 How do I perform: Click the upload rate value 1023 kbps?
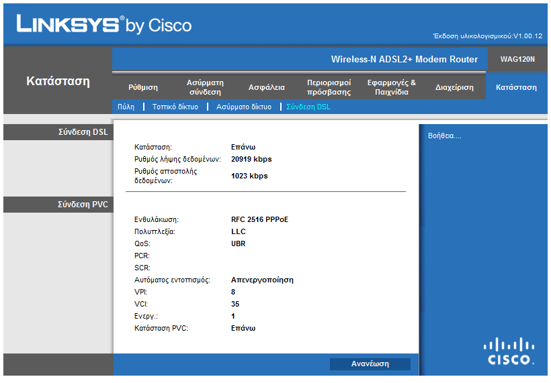click(x=249, y=176)
